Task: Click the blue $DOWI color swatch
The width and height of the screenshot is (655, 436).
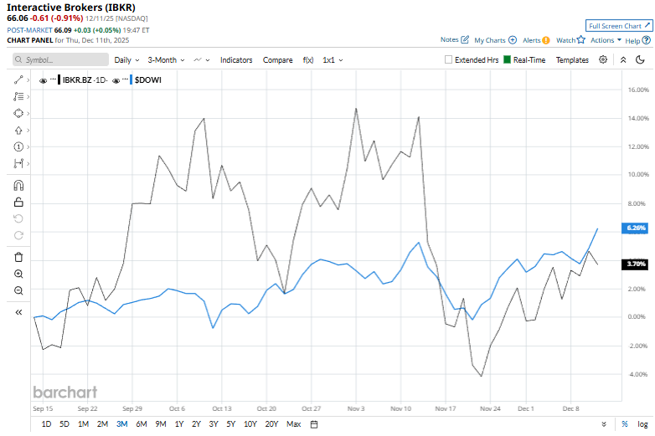Action: (x=132, y=80)
